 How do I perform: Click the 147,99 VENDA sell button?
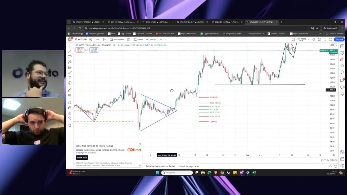click(80, 50)
